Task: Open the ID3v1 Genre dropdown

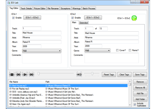Action: (42, 51)
